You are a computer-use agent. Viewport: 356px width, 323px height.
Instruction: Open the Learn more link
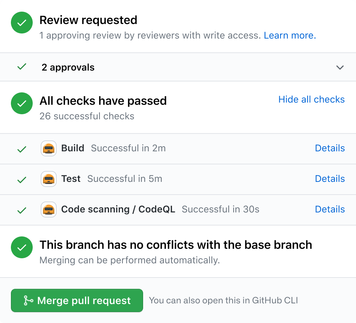point(290,35)
